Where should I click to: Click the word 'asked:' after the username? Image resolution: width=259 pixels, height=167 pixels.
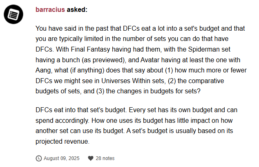click(77, 9)
